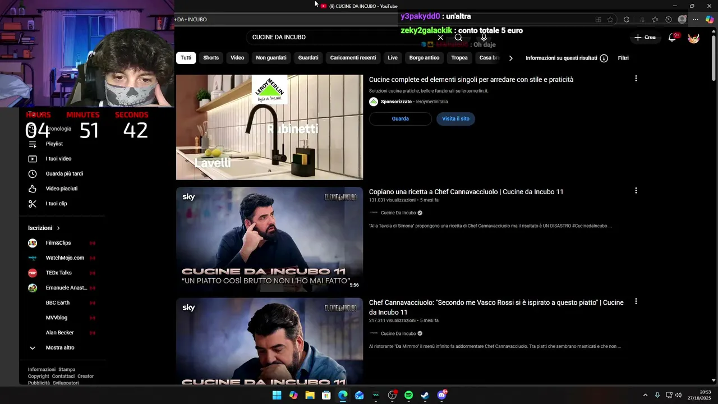
Task: Select the Guardati filter chip
Action: point(308,58)
